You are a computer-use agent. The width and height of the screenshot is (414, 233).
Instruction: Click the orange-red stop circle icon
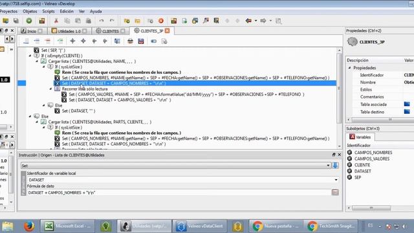coord(161,21)
